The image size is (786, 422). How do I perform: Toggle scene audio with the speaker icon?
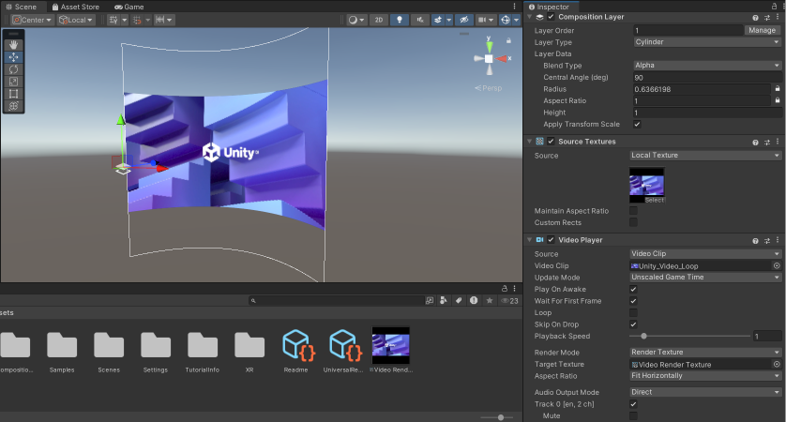(421, 20)
